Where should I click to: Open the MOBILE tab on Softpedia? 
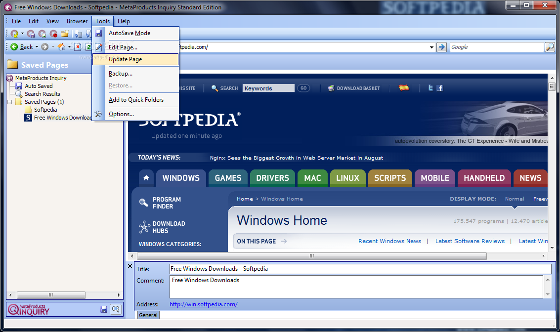click(434, 178)
